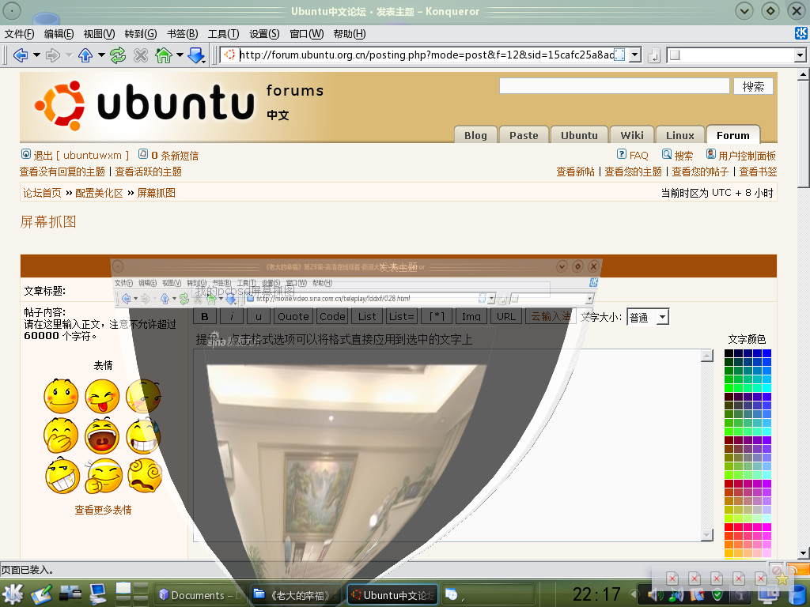Image resolution: width=810 pixels, height=607 pixels.
Task: Insert the sweat-drop toothy grin emoticon
Action: coord(144,435)
